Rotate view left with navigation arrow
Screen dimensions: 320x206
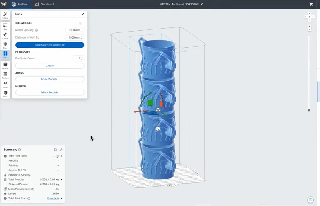pyautogui.click(x=306, y=17)
